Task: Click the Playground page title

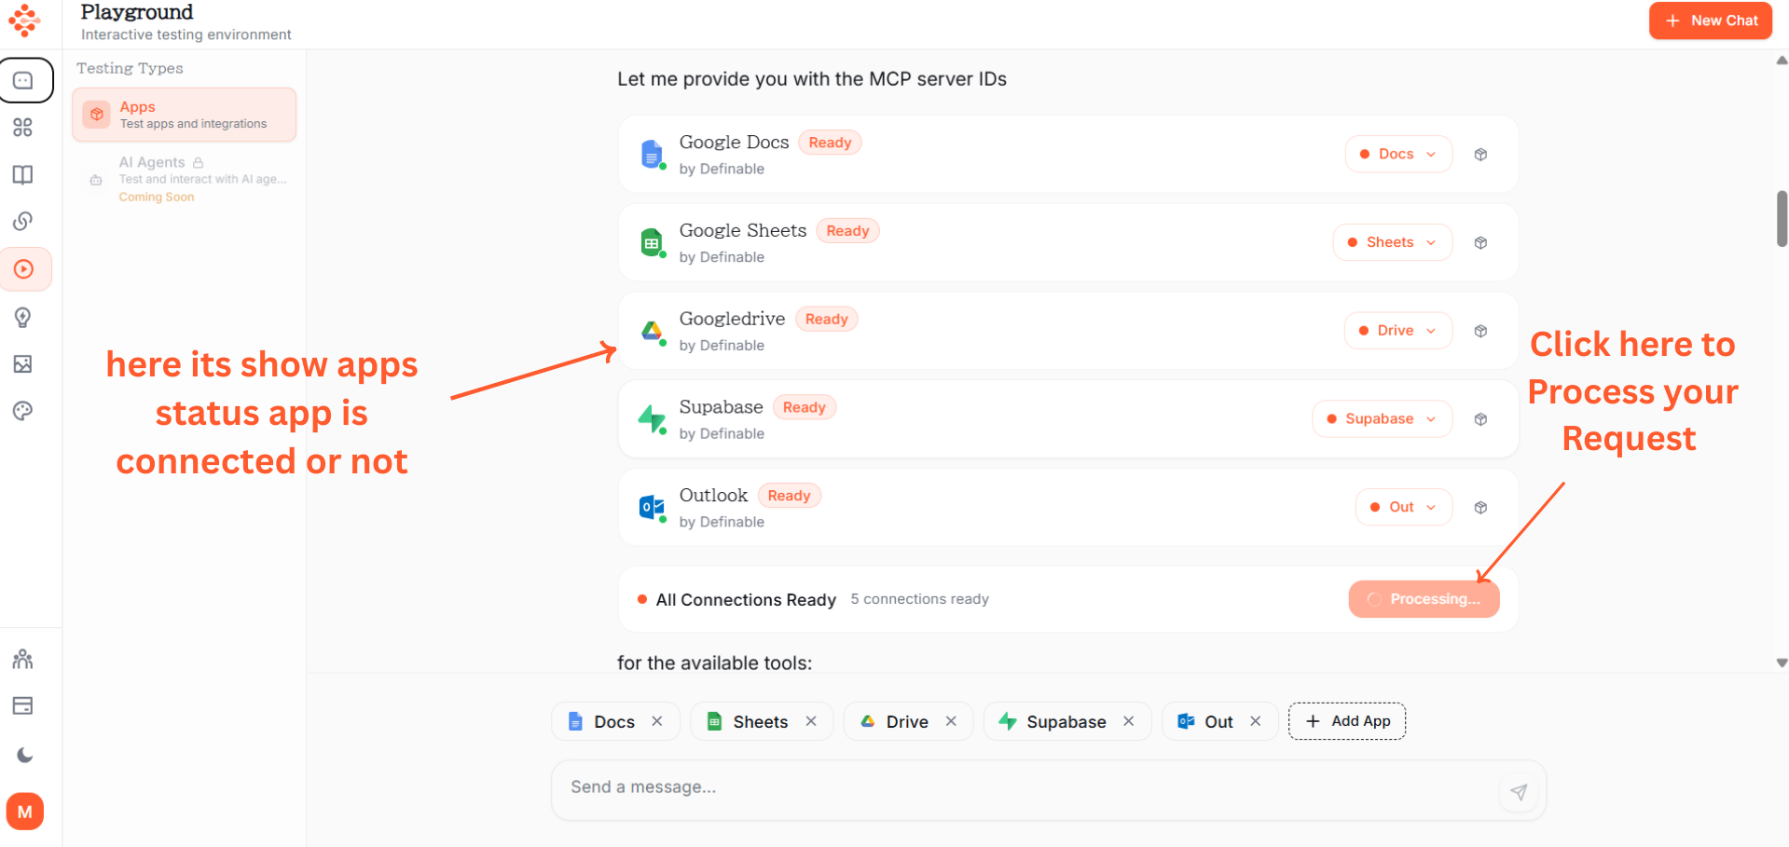Action: [137, 12]
